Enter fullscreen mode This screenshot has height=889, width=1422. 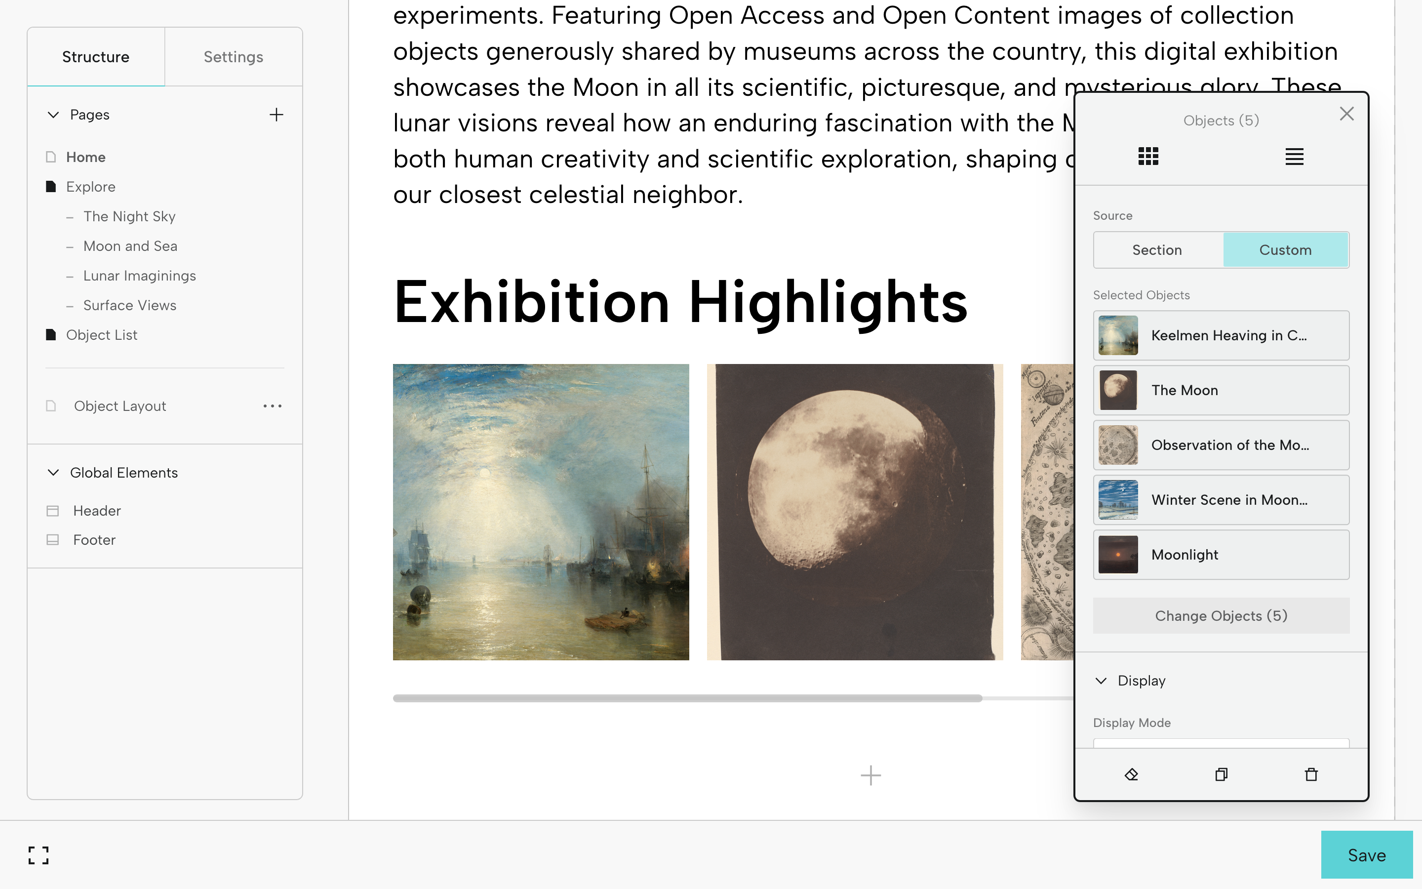(x=39, y=855)
